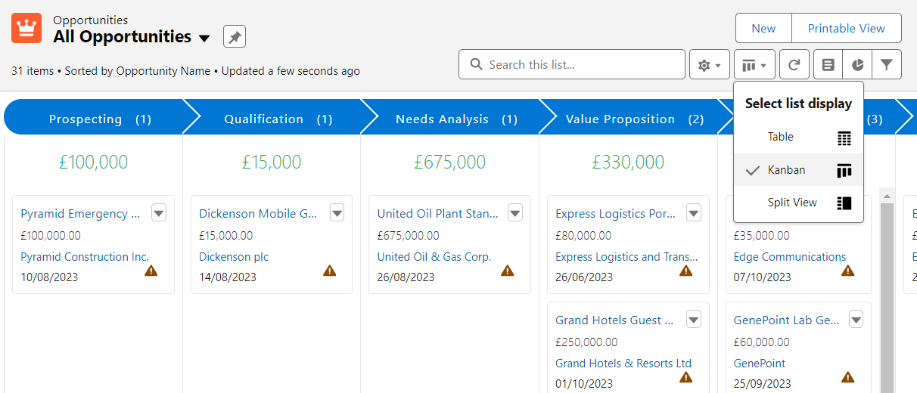Refresh the opportunities list

tap(794, 65)
